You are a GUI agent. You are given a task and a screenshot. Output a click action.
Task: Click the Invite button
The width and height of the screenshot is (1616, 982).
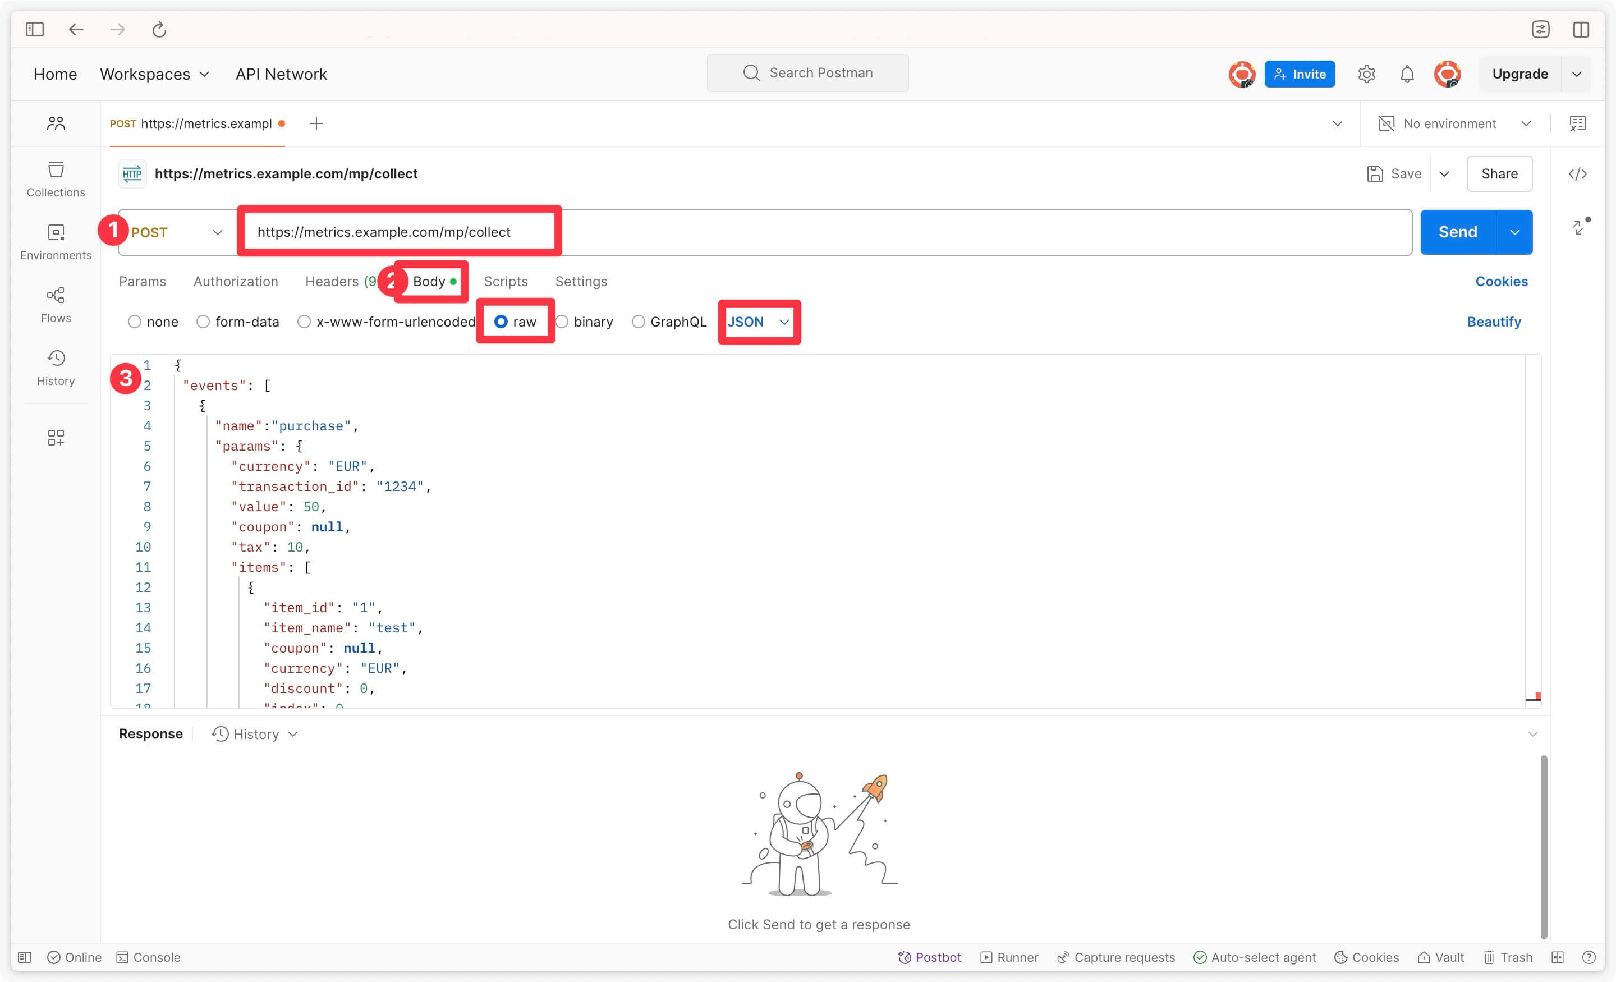tap(1299, 74)
